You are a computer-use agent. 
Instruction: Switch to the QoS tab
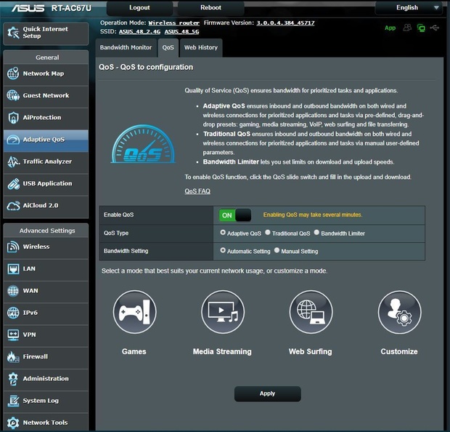pyautogui.click(x=168, y=48)
